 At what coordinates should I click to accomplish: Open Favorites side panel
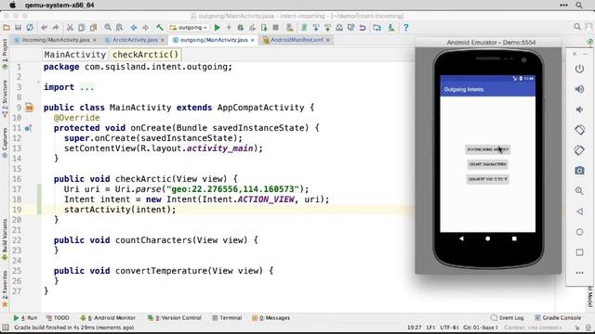coord(5,289)
